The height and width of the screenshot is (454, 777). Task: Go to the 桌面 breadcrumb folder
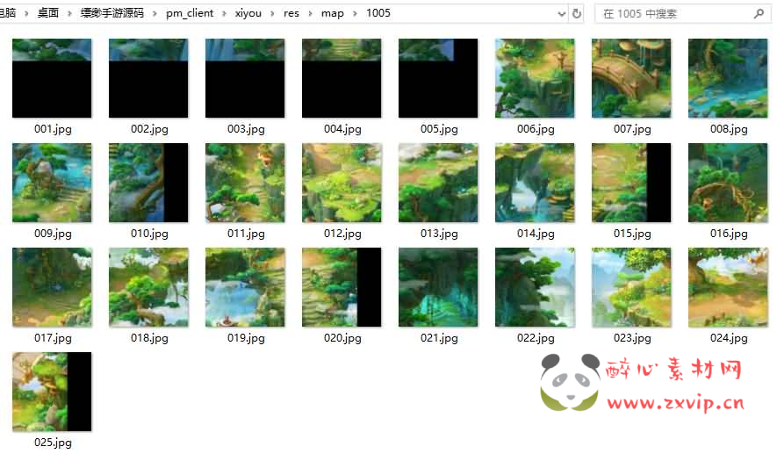tap(48, 14)
